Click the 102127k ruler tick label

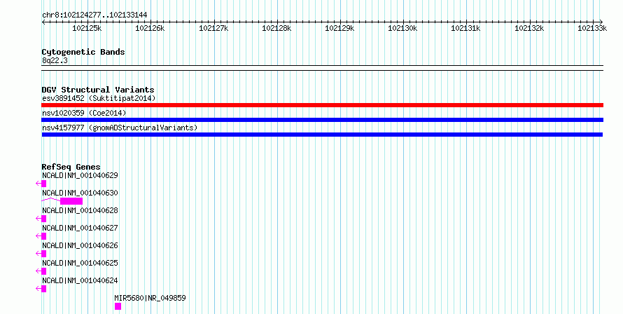tap(213, 28)
